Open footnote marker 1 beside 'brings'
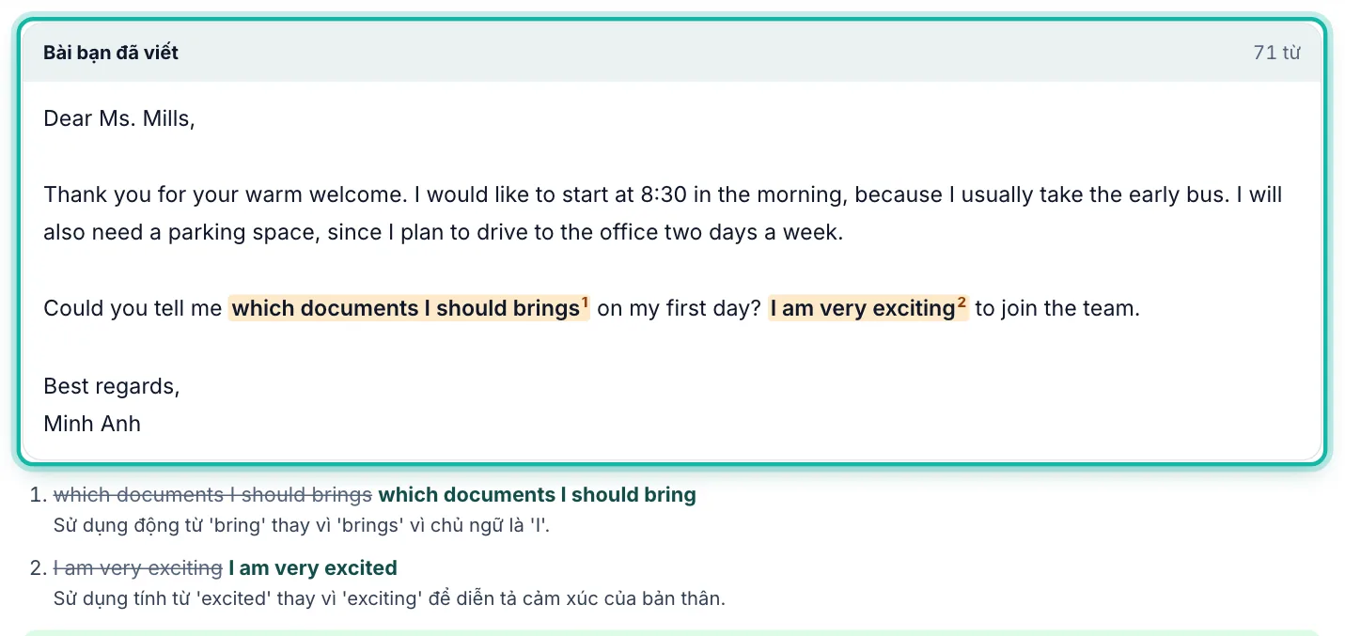 (585, 302)
